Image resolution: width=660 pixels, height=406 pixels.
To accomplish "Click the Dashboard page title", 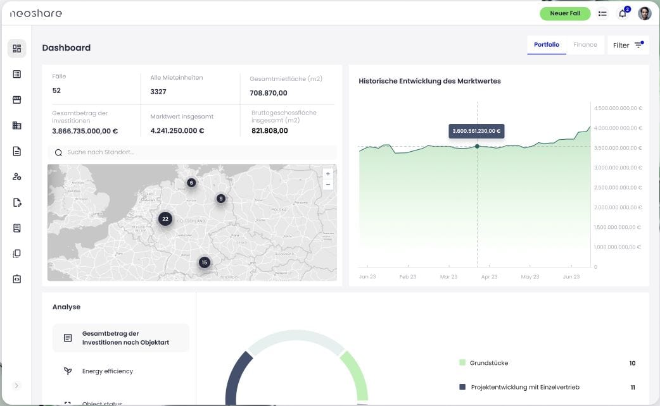I will pos(67,48).
